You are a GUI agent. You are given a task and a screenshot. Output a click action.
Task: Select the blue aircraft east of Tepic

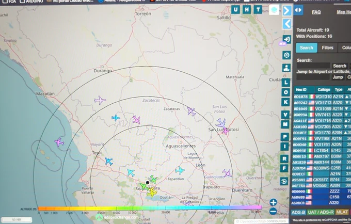point(109,162)
